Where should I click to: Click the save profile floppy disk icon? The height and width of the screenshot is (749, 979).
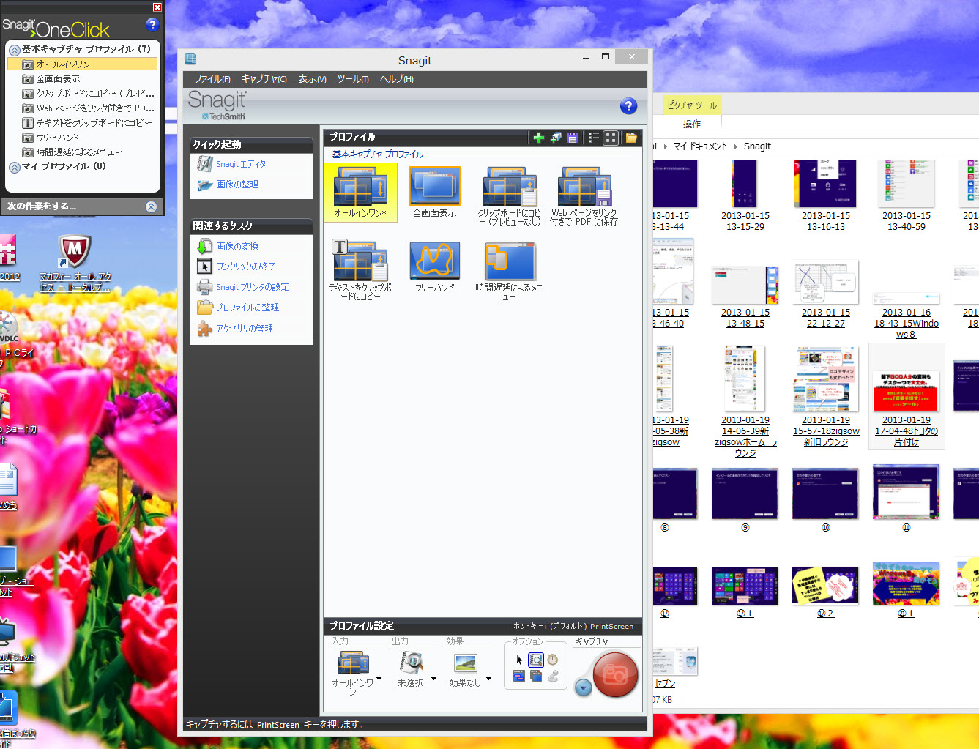(x=573, y=138)
